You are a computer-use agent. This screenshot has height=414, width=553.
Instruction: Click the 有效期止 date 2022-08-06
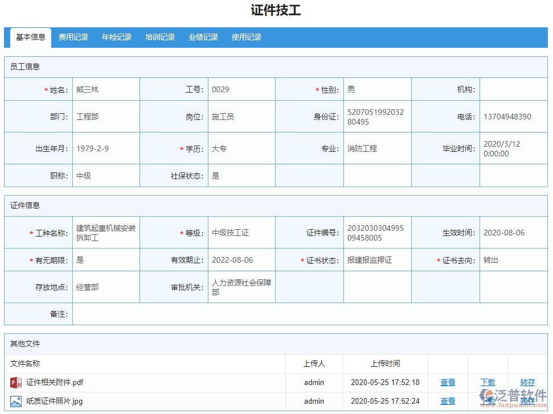[241, 260]
